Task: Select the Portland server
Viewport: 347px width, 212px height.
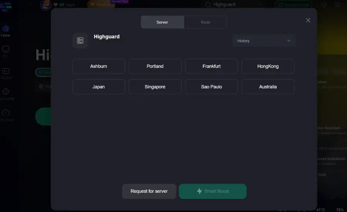Action: tap(155, 66)
